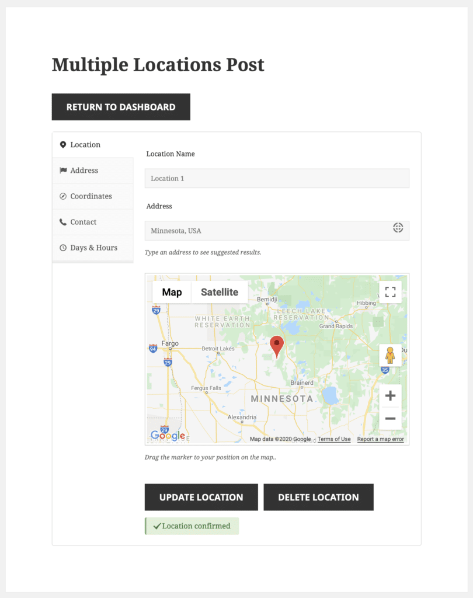
Task: Zoom in using the map plus control
Action: (x=390, y=396)
